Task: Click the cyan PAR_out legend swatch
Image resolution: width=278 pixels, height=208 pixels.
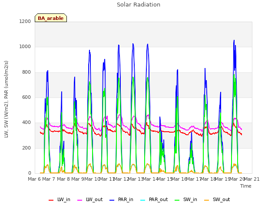Action: [x=142, y=200]
